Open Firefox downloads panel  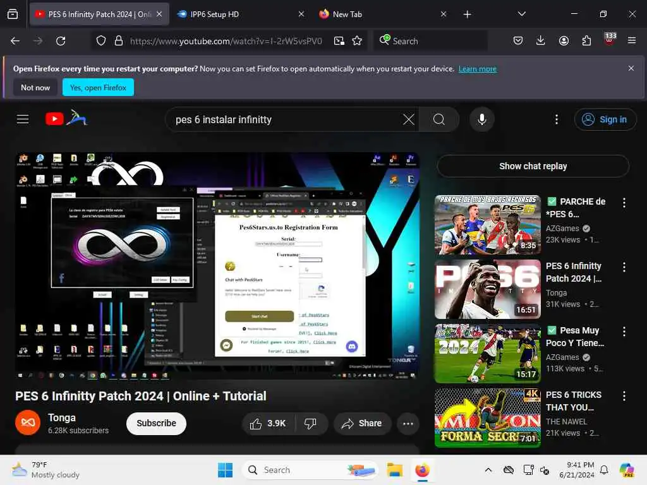pyautogui.click(x=541, y=40)
